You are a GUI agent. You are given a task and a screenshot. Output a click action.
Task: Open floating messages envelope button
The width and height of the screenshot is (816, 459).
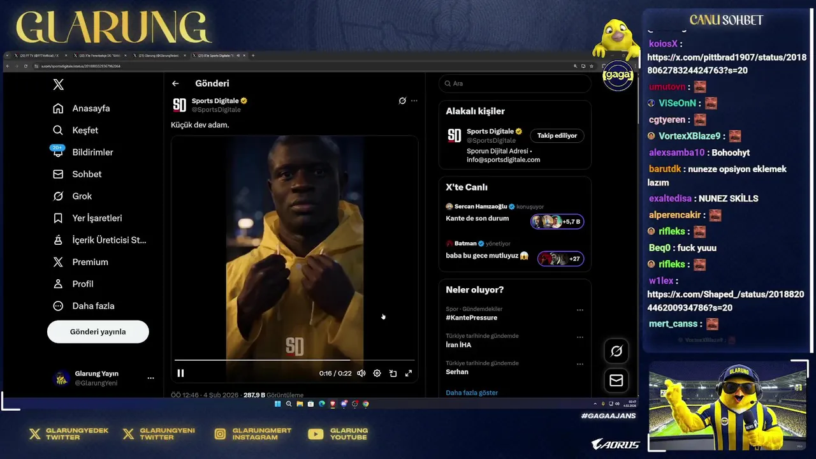pos(616,381)
